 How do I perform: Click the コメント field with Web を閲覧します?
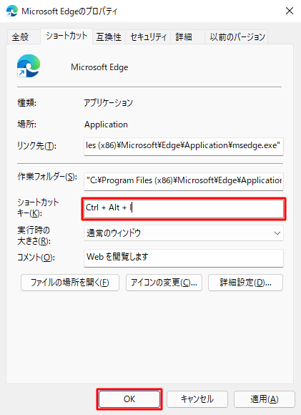[184, 258]
